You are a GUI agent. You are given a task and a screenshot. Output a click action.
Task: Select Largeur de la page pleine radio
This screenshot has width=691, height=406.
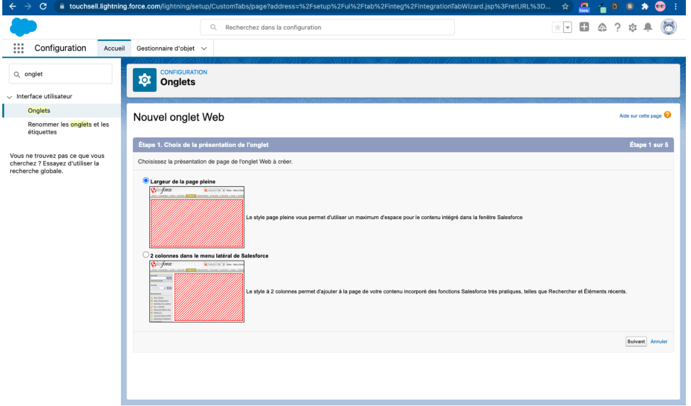click(146, 181)
